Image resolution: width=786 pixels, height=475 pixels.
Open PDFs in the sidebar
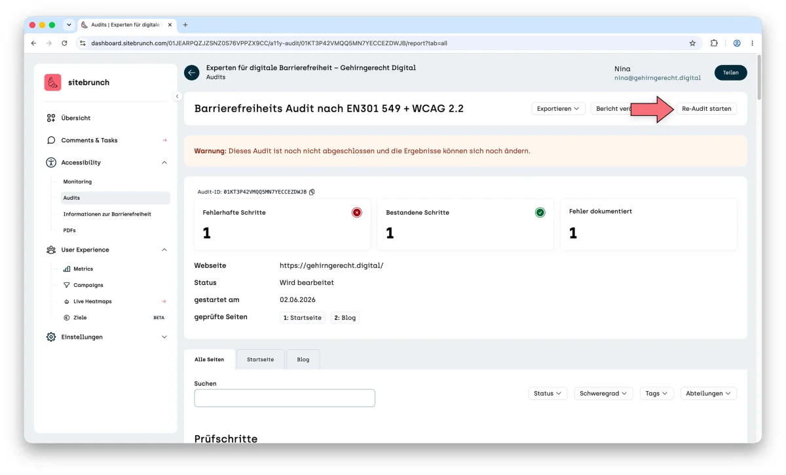tap(69, 231)
